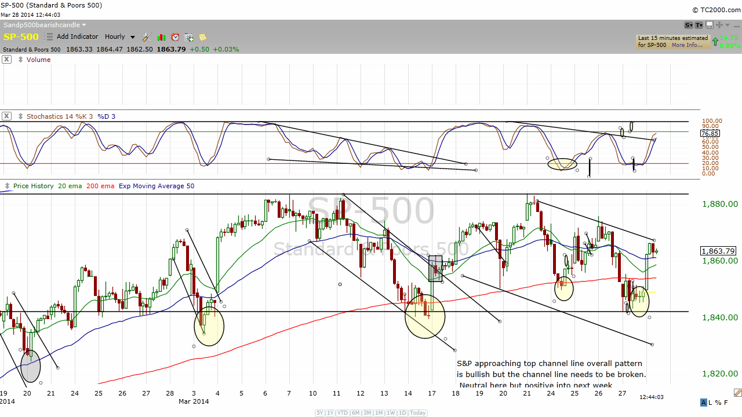Select the 6M time range
The height and width of the screenshot is (417, 742).
[355, 413]
